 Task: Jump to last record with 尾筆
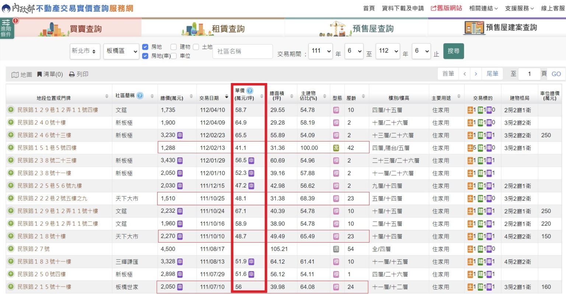coord(492,74)
